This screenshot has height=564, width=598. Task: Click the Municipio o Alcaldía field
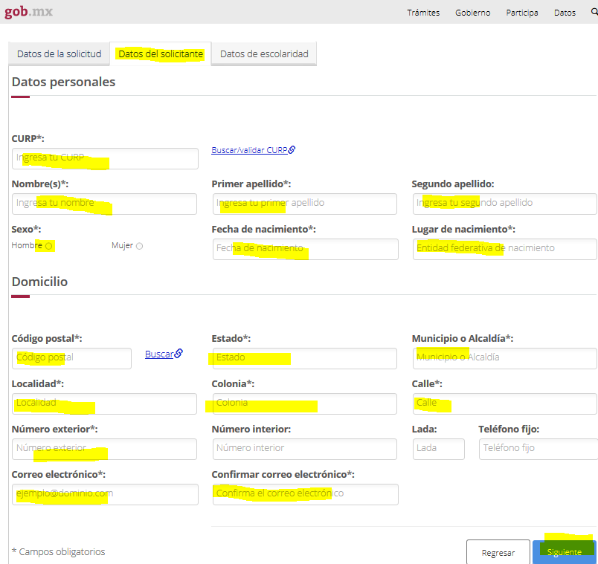(504, 358)
